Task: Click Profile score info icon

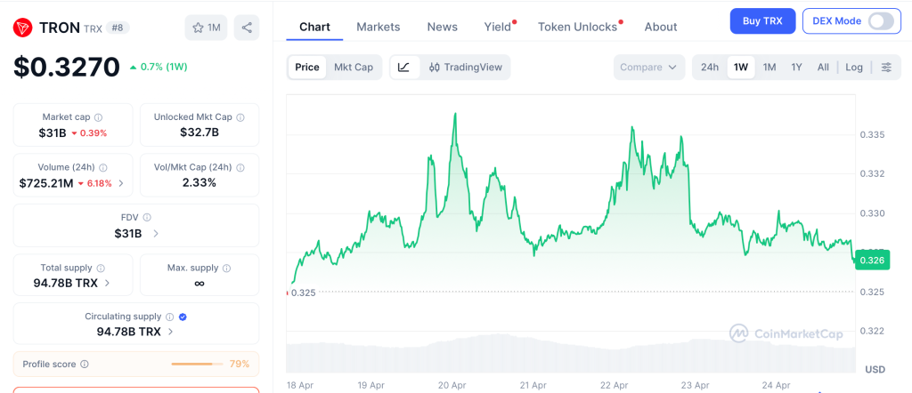Action: click(85, 364)
